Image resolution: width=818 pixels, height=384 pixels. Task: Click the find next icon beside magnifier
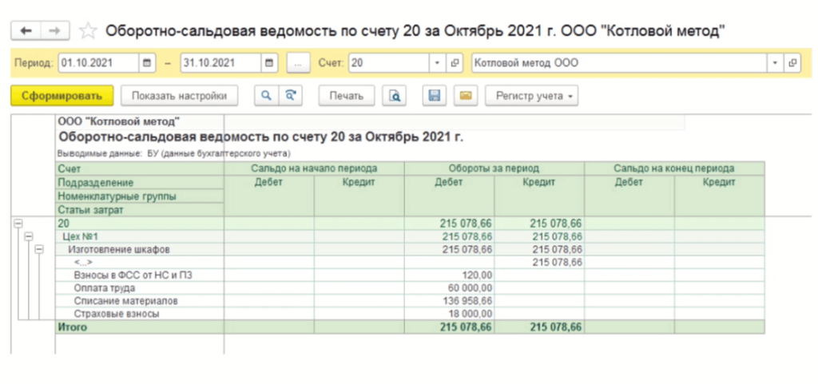pos(291,96)
